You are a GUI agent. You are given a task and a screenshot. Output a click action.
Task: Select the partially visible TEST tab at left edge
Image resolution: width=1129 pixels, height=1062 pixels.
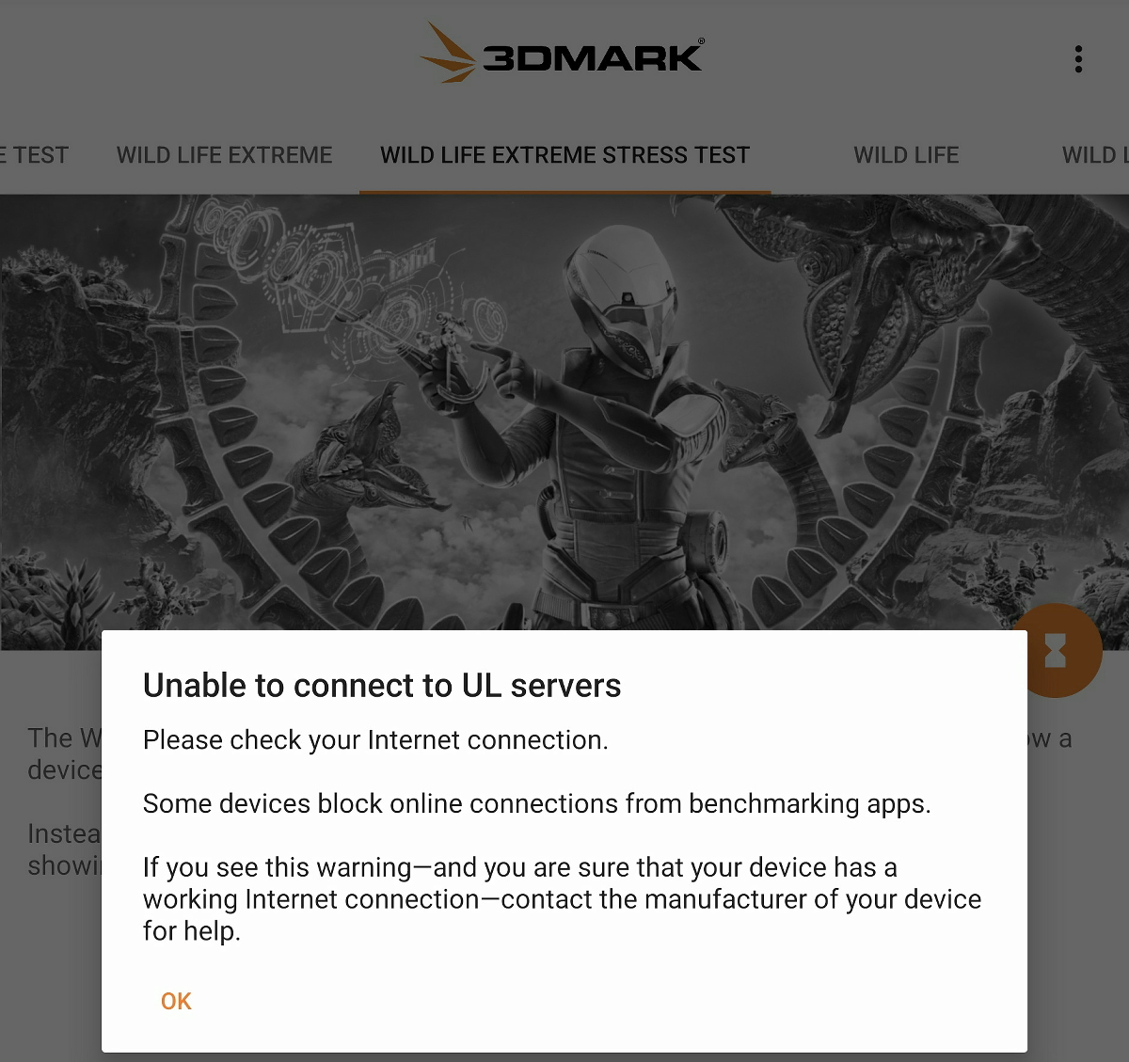tap(35, 155)
